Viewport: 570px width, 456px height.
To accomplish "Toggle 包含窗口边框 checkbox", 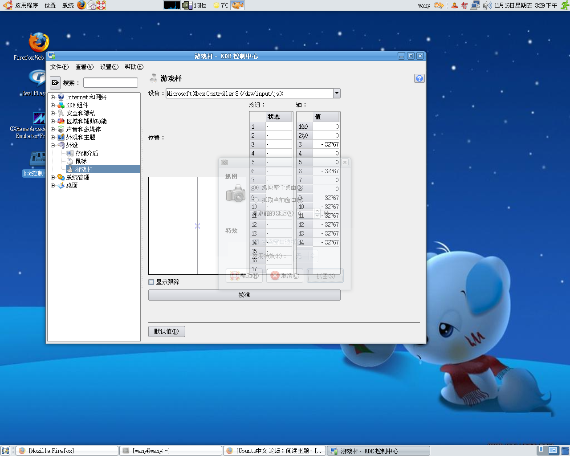I will point(256,242).
